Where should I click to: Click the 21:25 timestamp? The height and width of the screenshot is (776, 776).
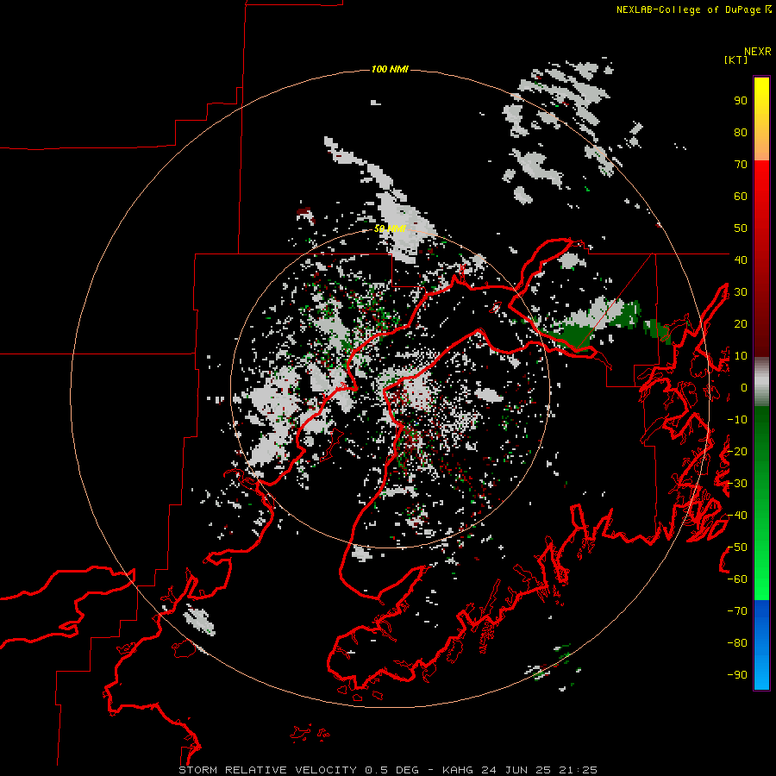coord(578,770)
